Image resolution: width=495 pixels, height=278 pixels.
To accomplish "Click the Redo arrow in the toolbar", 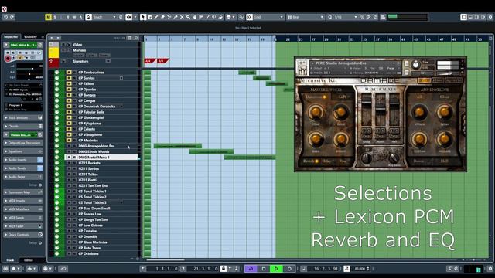I will click(12, 17).
